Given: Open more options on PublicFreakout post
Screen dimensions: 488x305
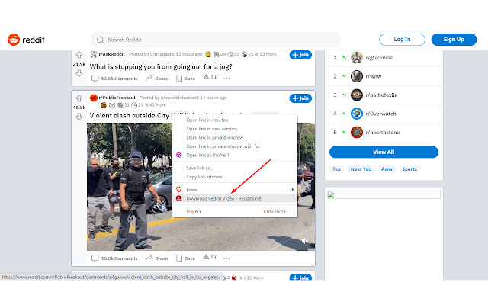Looking at the screenshot, I should pyautogui.click(x=226, y=258).
